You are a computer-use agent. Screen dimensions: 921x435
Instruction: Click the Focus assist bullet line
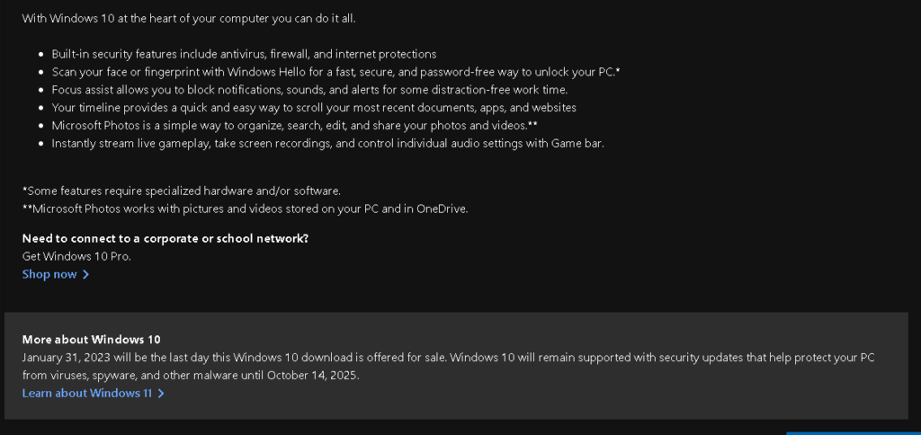point(309,90)
